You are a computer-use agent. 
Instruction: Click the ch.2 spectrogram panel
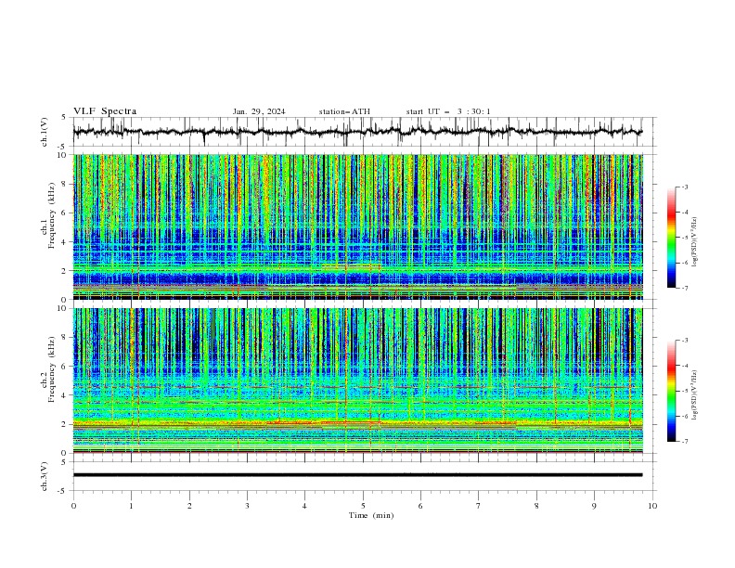point(358,381)
